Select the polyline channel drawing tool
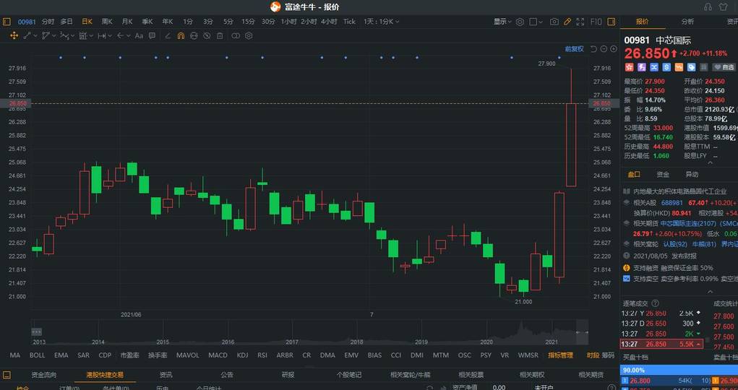738x390 pixels. pos(46,36)
